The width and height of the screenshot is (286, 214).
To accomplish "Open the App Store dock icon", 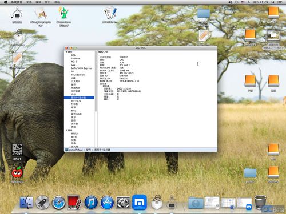I will pyautogui.click(x=107, y=203).
